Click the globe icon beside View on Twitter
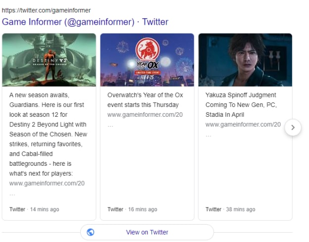Screen dimensions: 309x242 pyautogui.click(x=91, y=232)
